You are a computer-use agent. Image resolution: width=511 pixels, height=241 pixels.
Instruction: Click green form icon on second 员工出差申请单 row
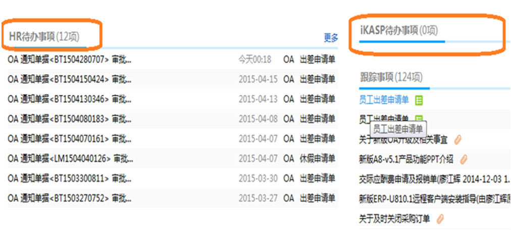coord(419,119)
